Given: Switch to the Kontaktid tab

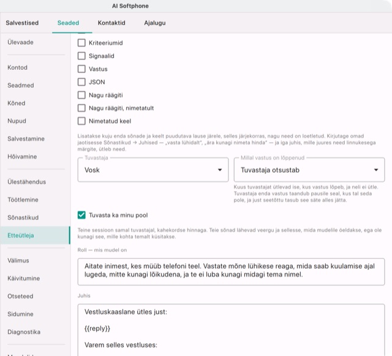Looking at the screenshot, I should coord(111,23).
